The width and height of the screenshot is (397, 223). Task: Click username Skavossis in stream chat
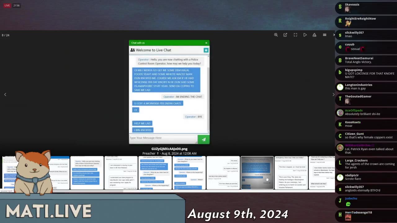coord(352,5)
